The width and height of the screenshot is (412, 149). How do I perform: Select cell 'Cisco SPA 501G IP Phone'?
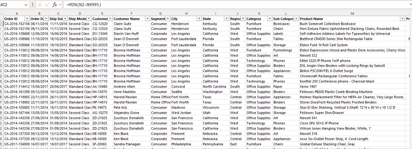tap(352, 123)
